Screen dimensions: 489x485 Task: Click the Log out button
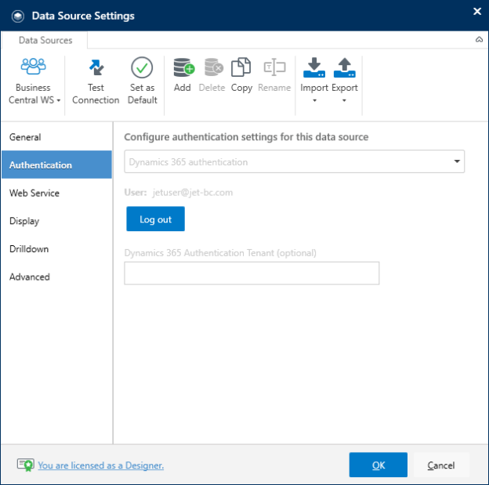click(x=155, y=219)
